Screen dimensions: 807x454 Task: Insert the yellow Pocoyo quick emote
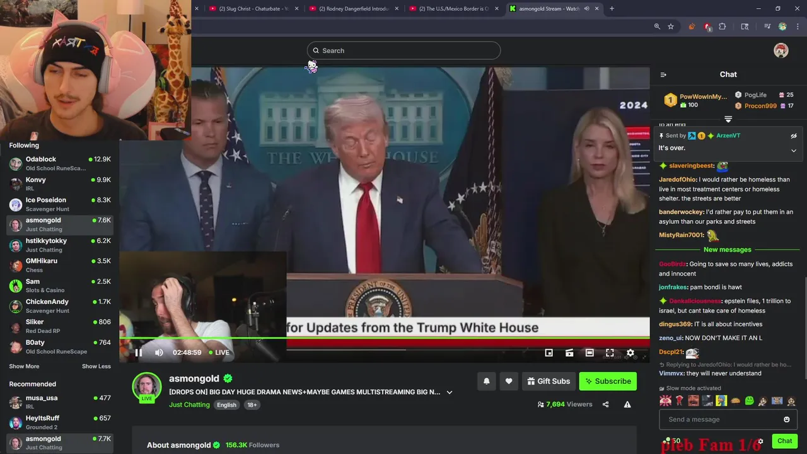(x=721, y=400)
